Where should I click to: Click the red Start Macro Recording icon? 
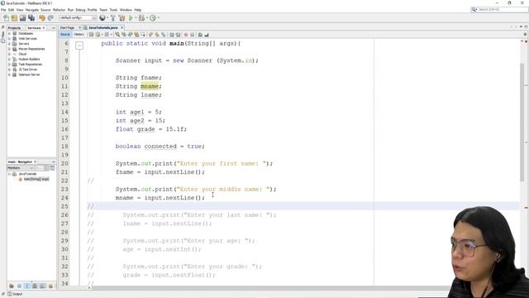186,35
